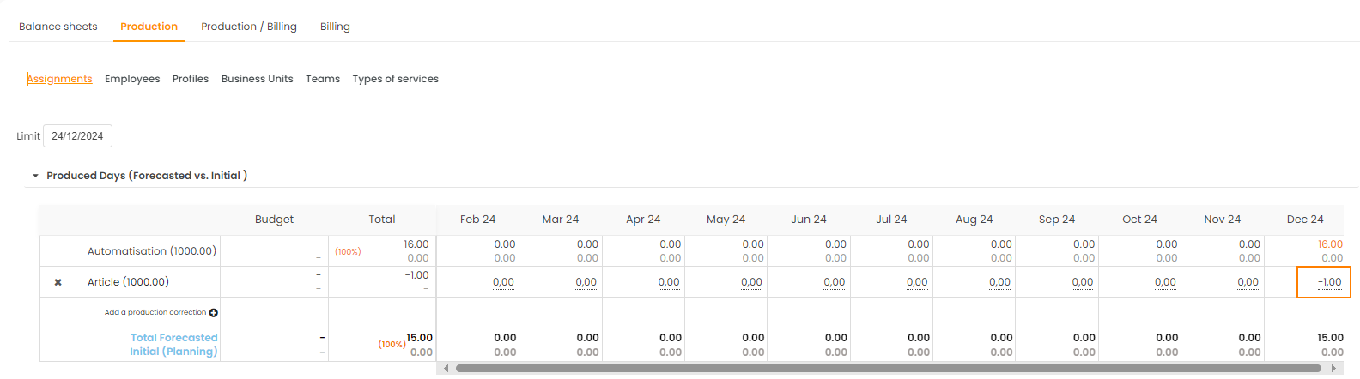Open the Teams view
This screenshot has width=1360, height=379.
tap(323, 79)
